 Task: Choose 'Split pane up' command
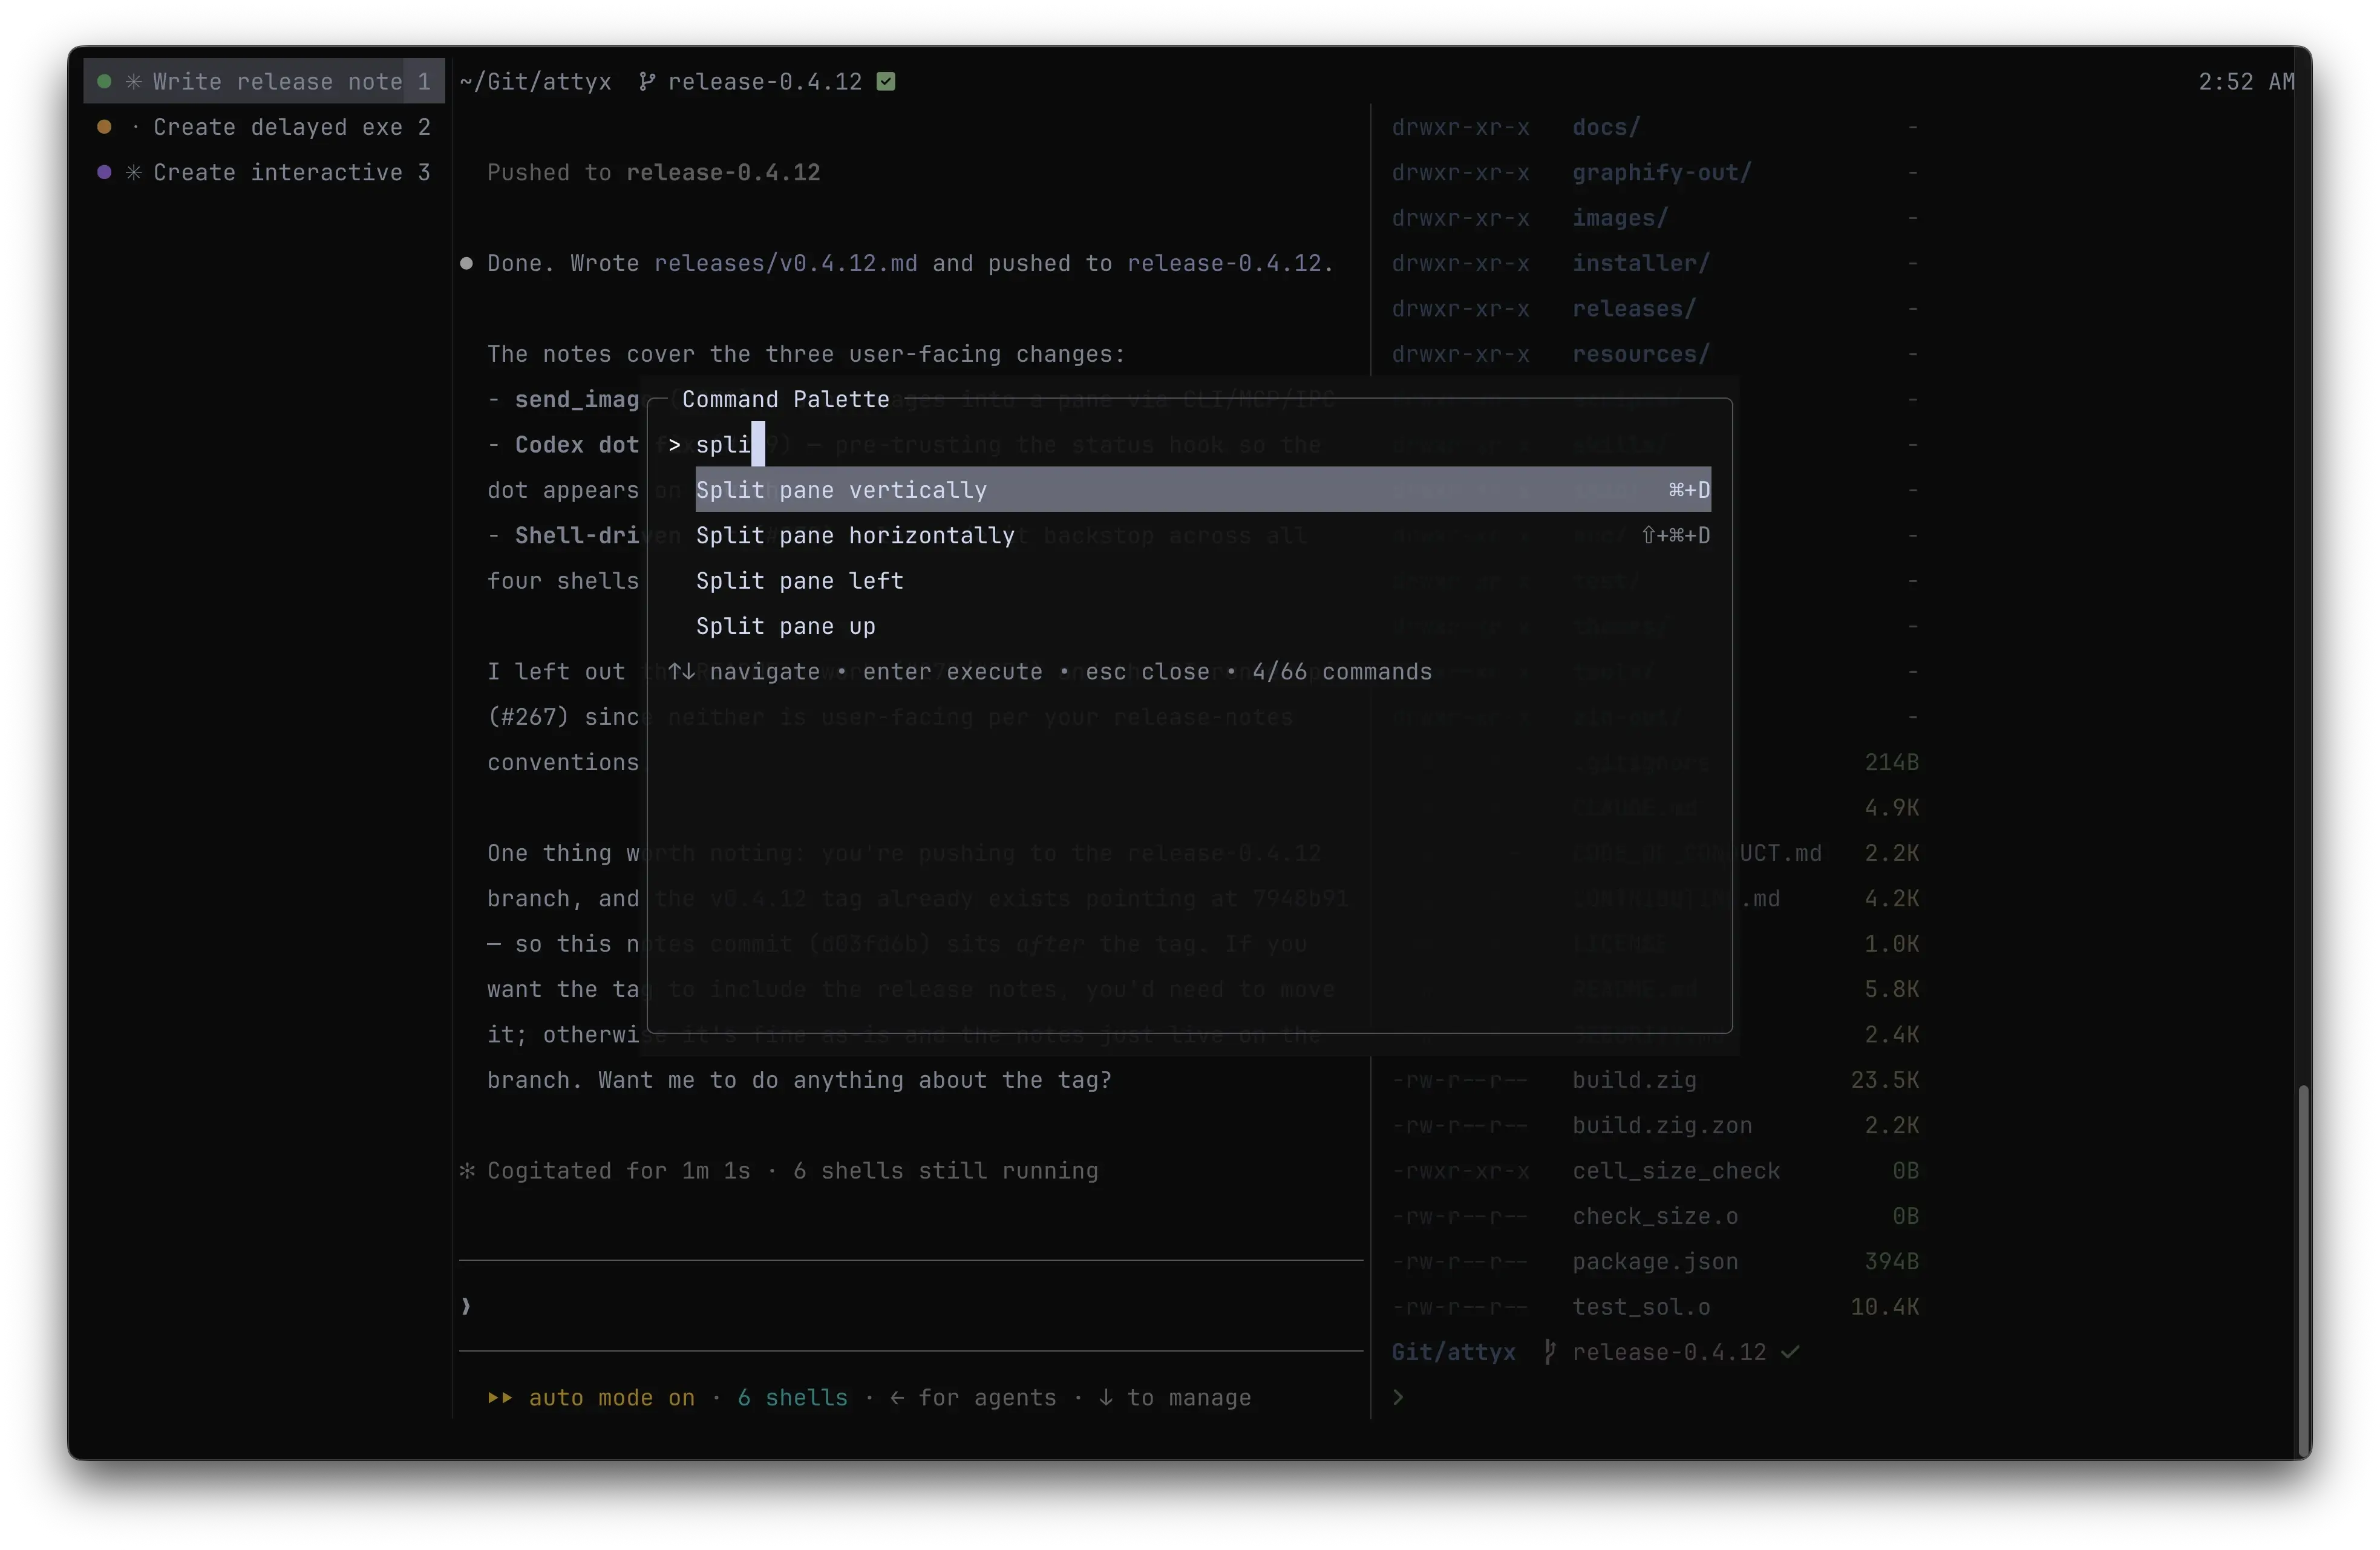point(1203,626)
